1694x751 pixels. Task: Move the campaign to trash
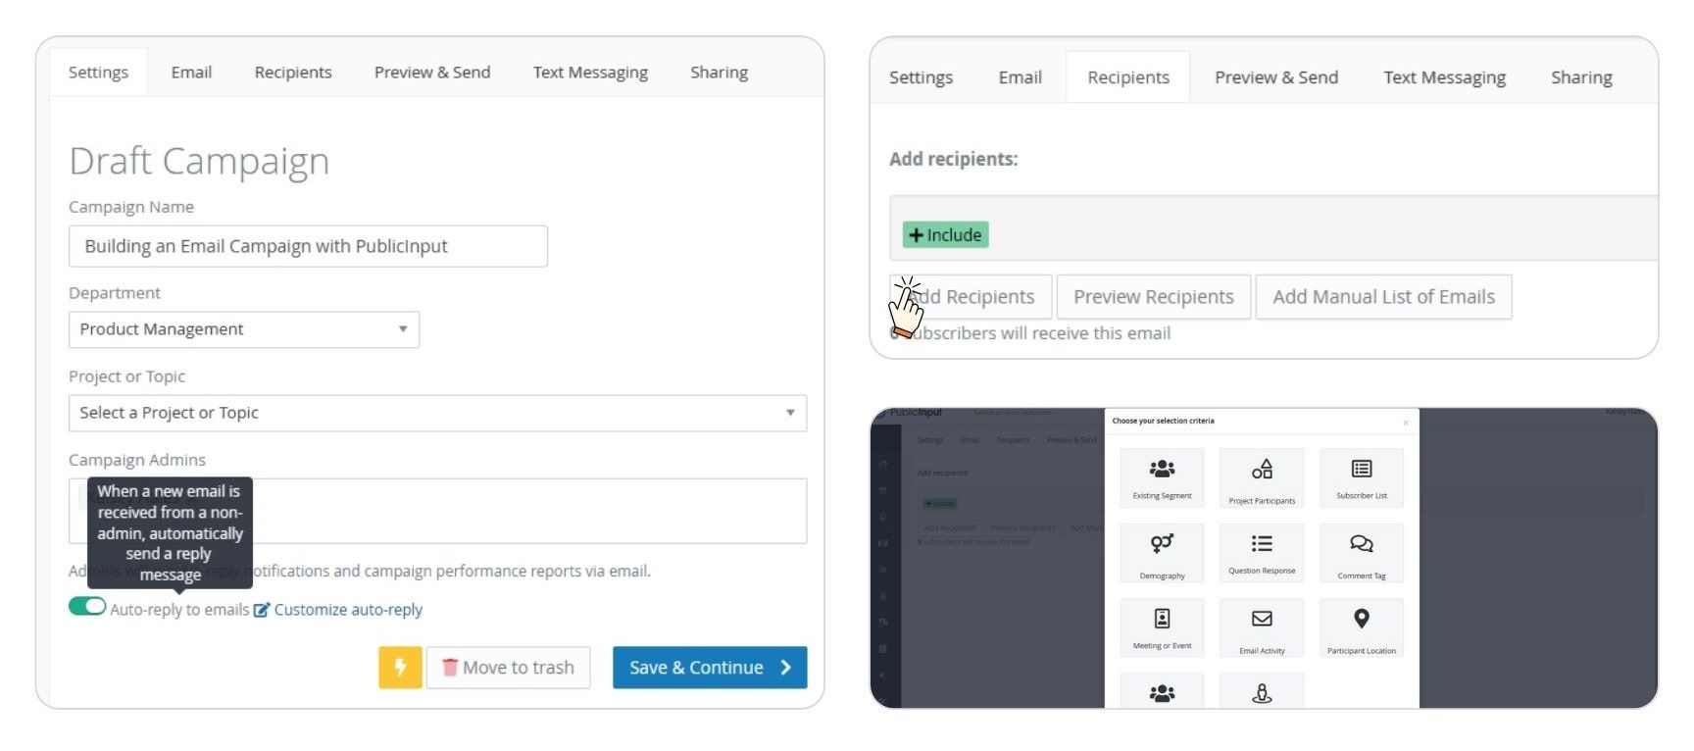coord(508,668)
